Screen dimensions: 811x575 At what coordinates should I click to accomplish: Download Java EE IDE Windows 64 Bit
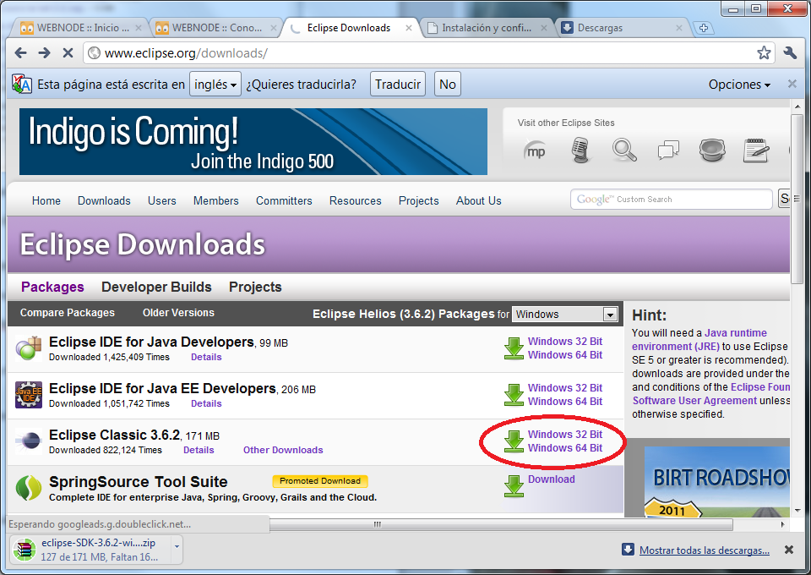point(565,402)
